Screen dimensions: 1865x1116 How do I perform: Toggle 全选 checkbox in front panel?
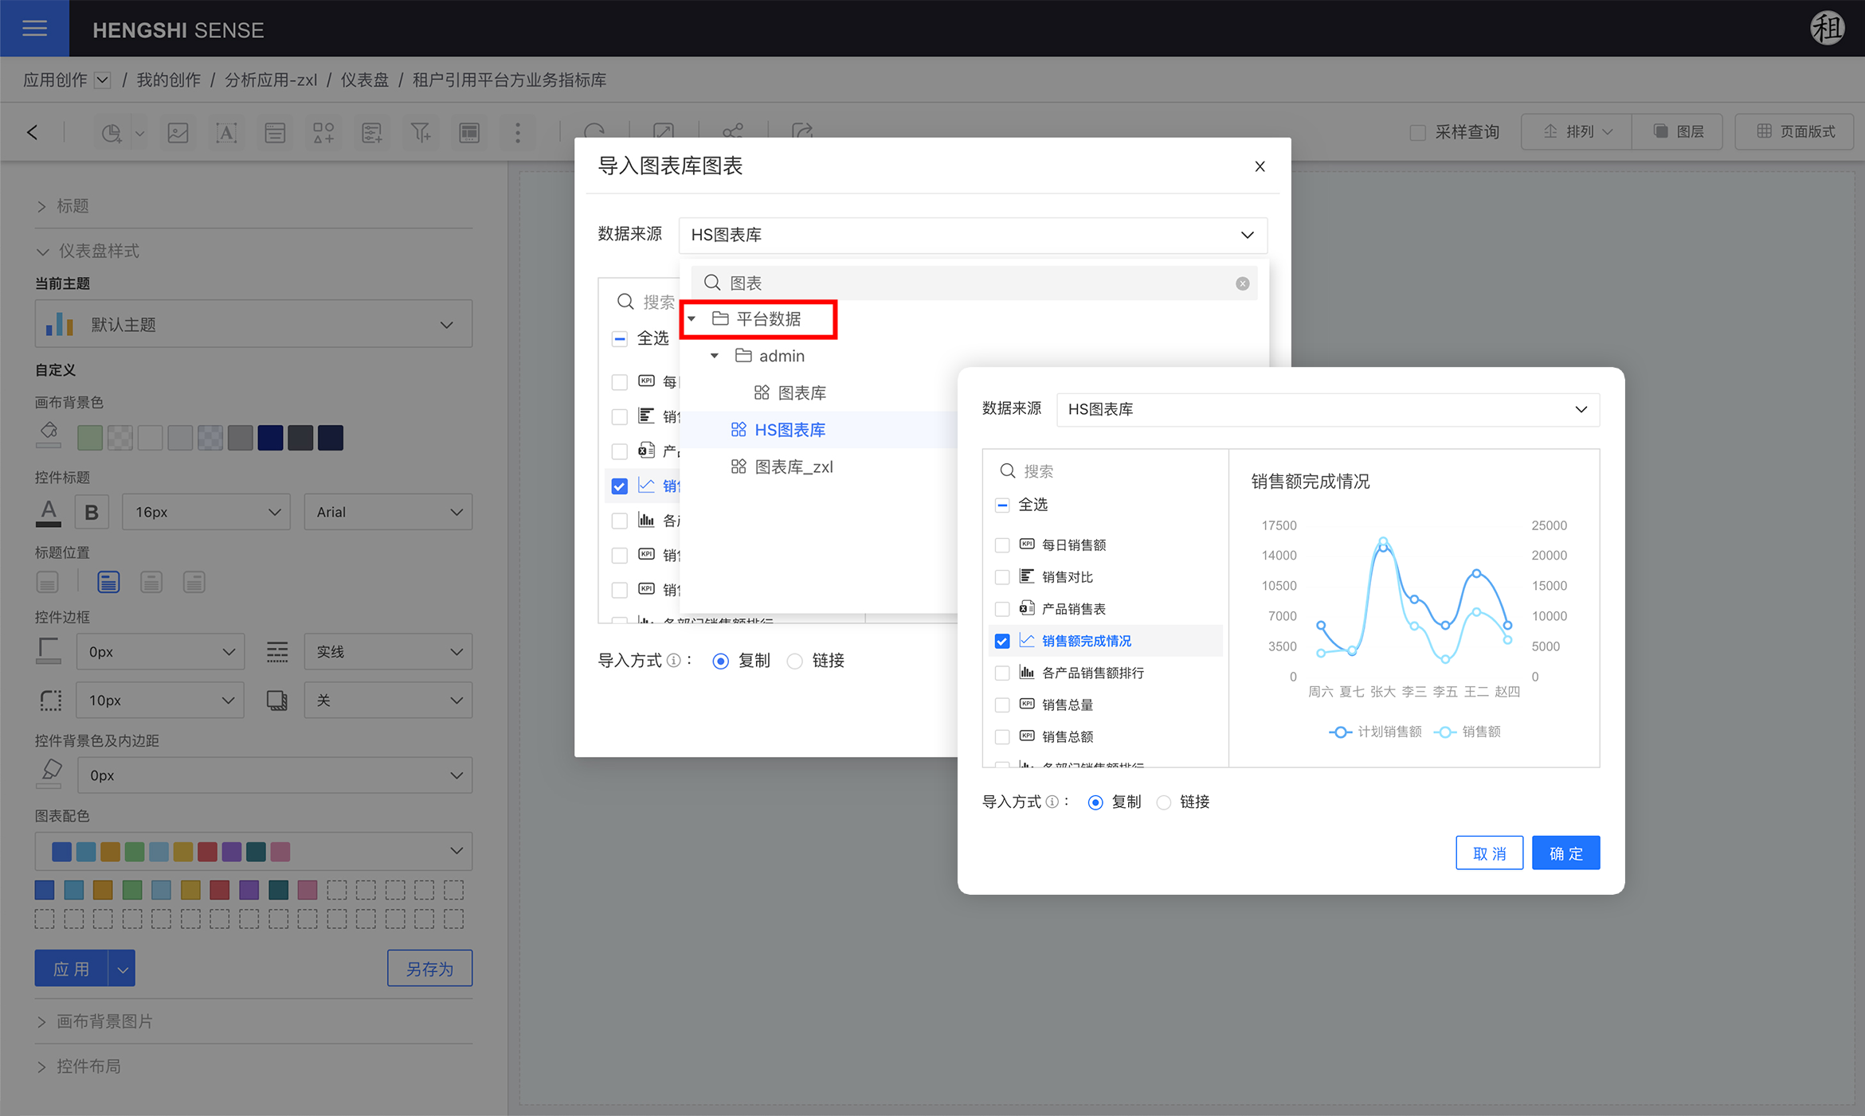click(x=1002, y=505)
